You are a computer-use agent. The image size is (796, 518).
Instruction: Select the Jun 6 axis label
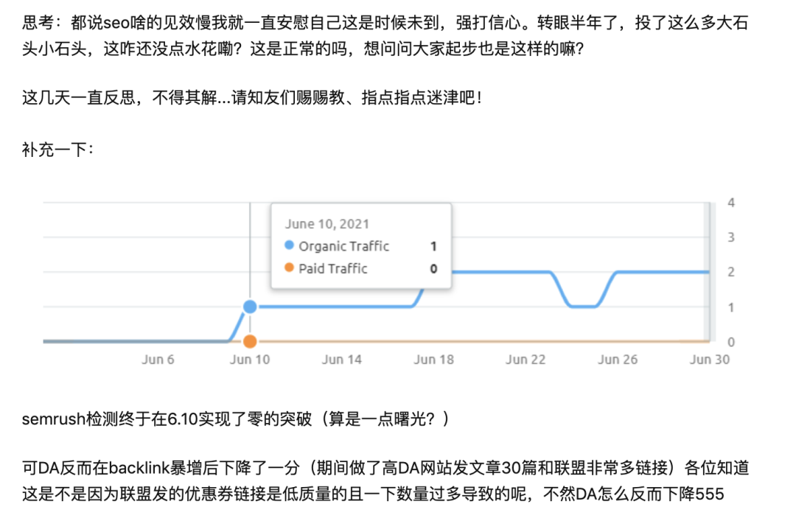tap(157, 360)
